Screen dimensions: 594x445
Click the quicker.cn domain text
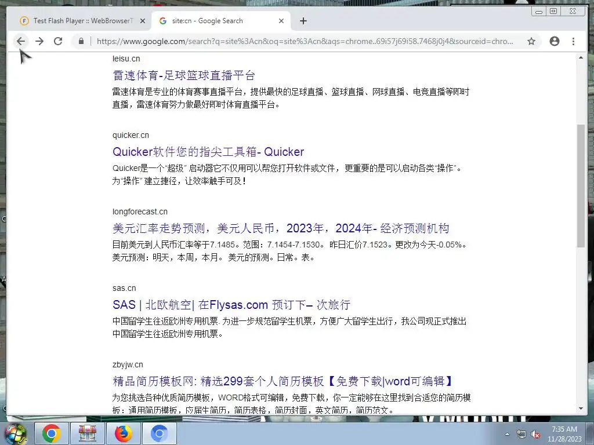(131, 135)
